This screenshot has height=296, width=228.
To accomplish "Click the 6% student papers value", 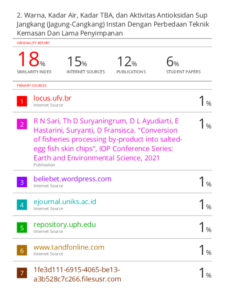I will (x=173, y=62).
